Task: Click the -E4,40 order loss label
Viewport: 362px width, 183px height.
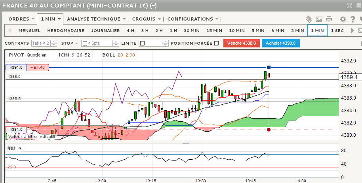Action: [38, 68]
